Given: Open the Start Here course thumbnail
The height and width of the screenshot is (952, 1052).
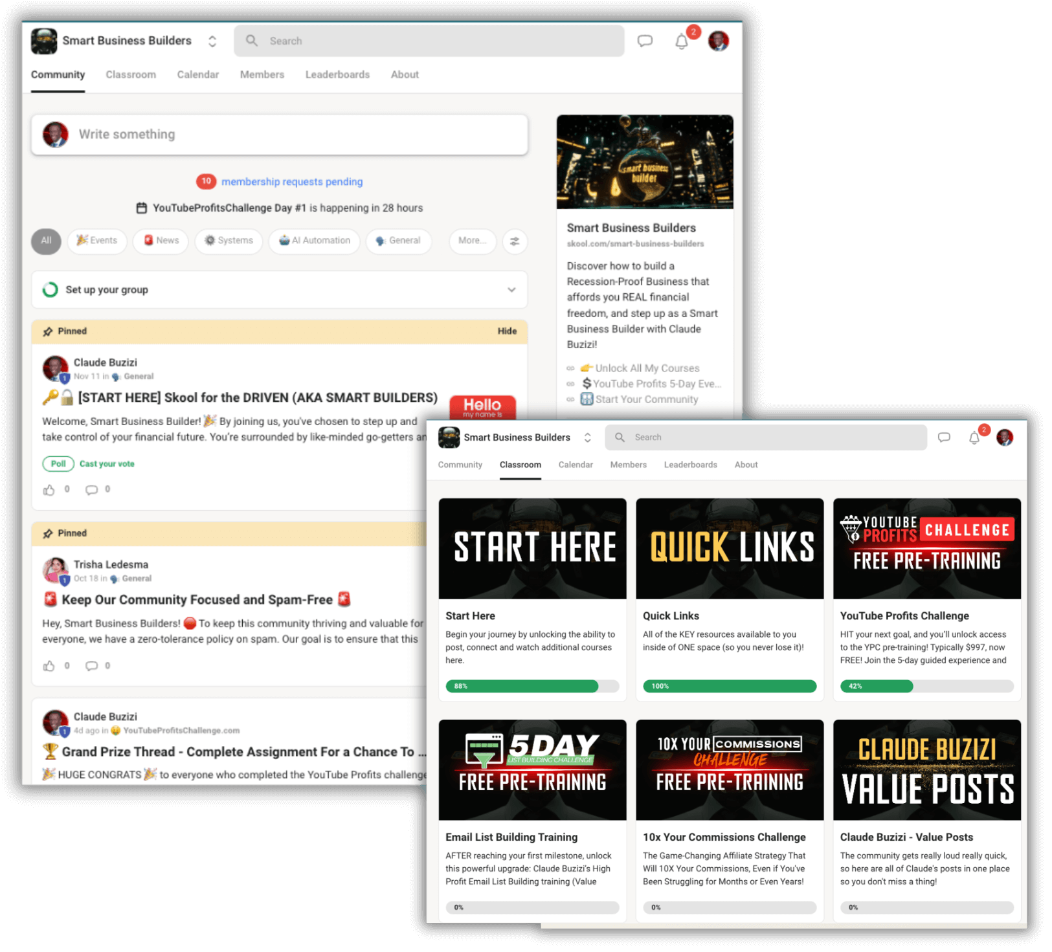Looking at the screenshot, I should tap(532, 549).
